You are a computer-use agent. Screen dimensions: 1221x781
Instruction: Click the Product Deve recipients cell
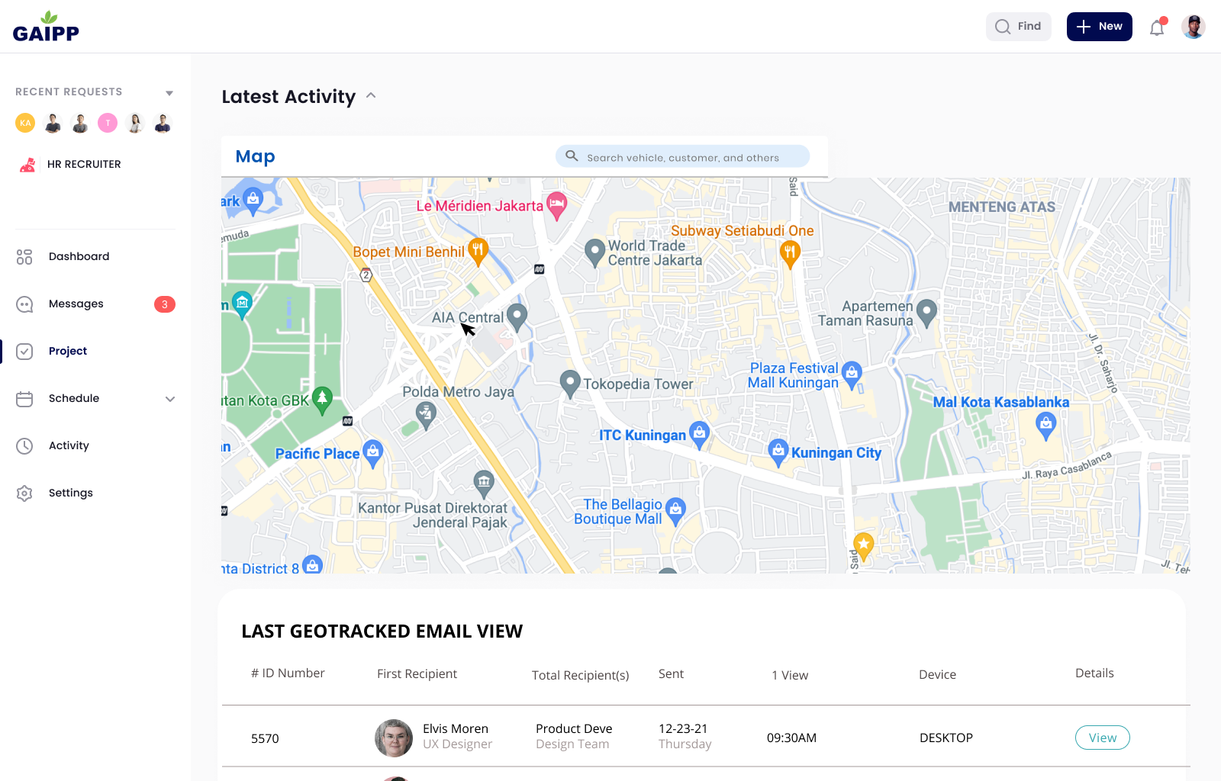pyautogui.click(x=574, y=729)
